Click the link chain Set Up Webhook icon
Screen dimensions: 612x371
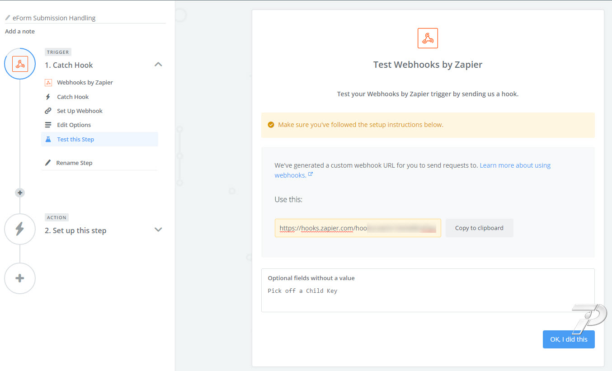pyautogui.click(x=48, y=111)
